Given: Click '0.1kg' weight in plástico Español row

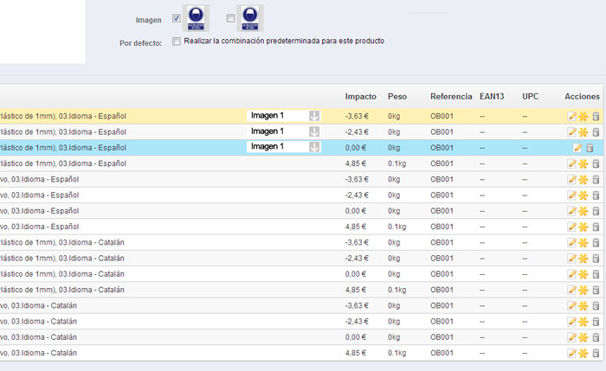Looking at the screenshot, I should pos(396,163).
